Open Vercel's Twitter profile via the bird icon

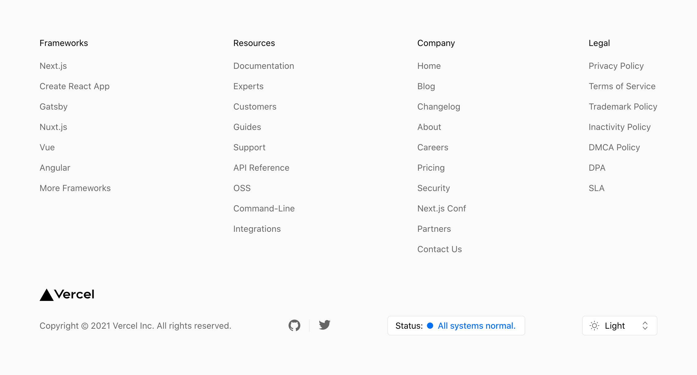point(324,325)
